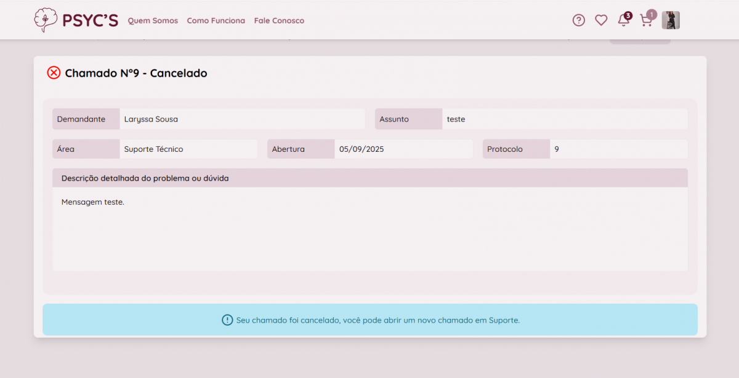Navigate to Fale Conosco

pyautogui.click(x=279, y=21)
